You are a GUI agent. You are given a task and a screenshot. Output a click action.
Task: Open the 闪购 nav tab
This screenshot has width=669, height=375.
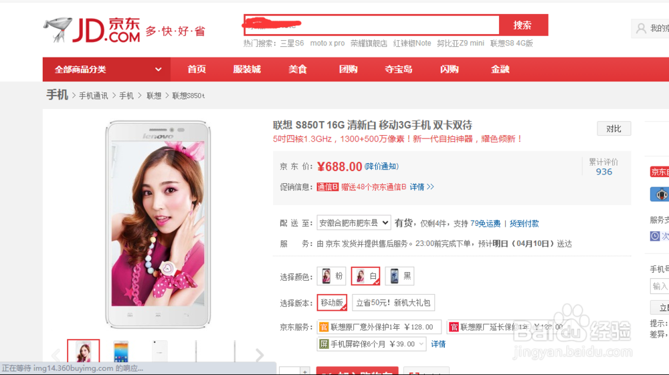pyautogui.click(x=450, y=70)
